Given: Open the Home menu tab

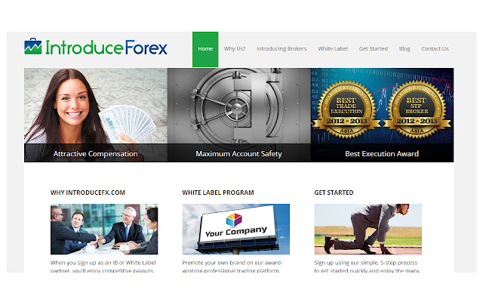Looking at the screenshot, I should point(205,49).
